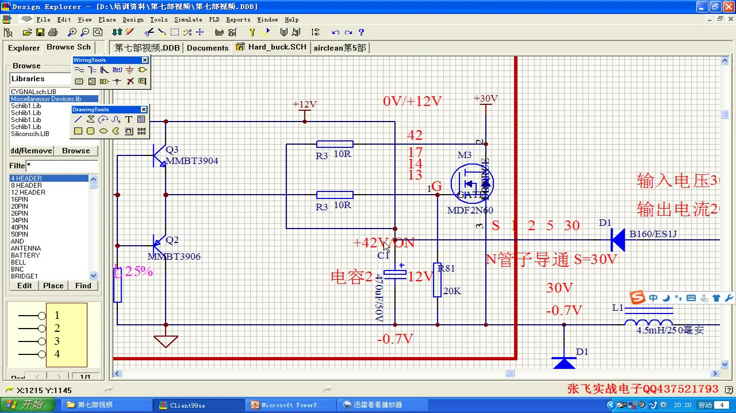The width and height of the screenshot is (736, 413).
Task: Switch to the Hard_buck.SCH document tab
Action: coord(272,47)
